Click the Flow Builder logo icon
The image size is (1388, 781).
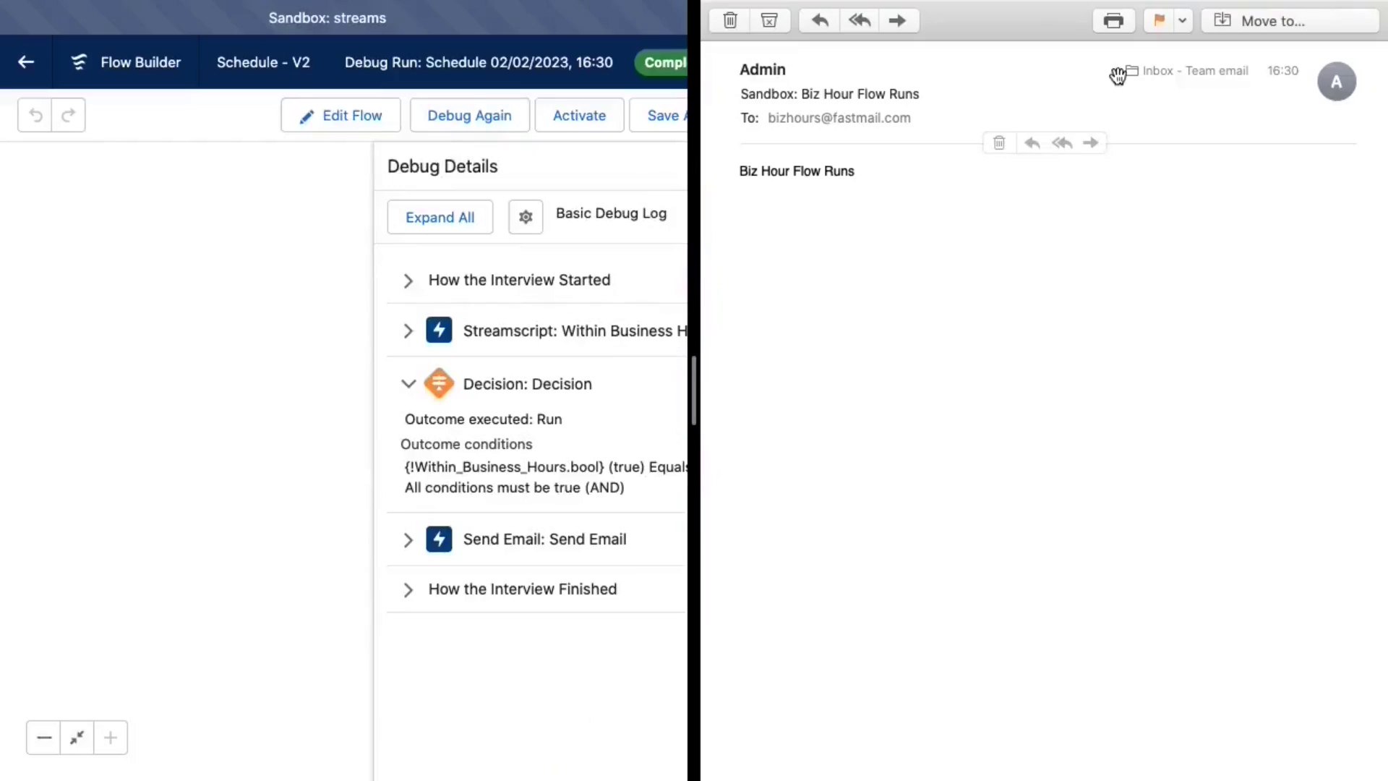click(x=79, y=62)
